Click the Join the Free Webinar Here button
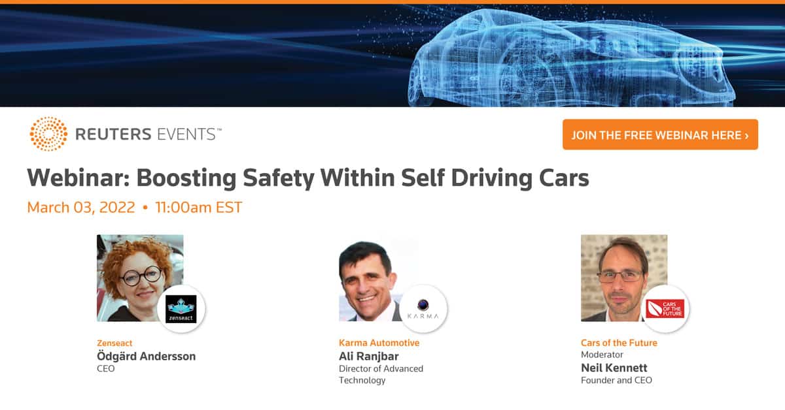This screenshot has height=410, width=785. tap(660, 134)
